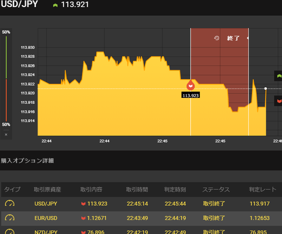
Task: Click the 終了 label in the red zone
Action: 233,38
